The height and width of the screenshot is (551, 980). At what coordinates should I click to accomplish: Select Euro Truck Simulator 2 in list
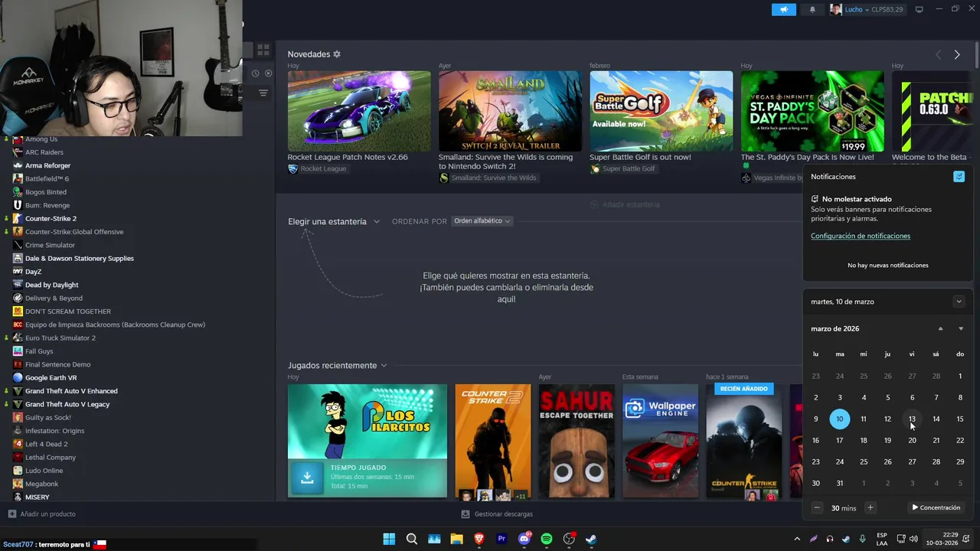point(60,337)
